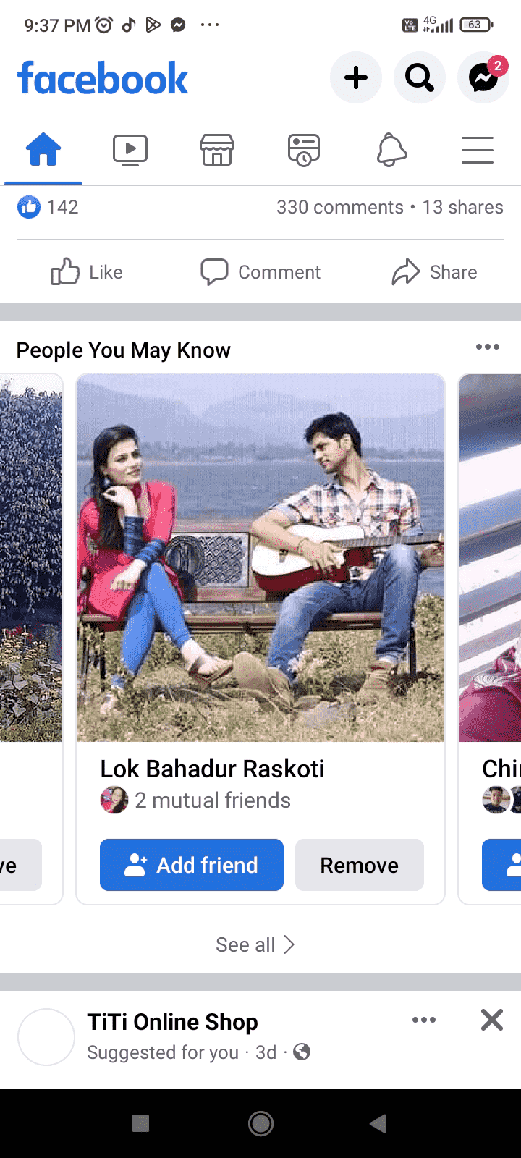Open the Feeds tab icon

coord(304,151)
